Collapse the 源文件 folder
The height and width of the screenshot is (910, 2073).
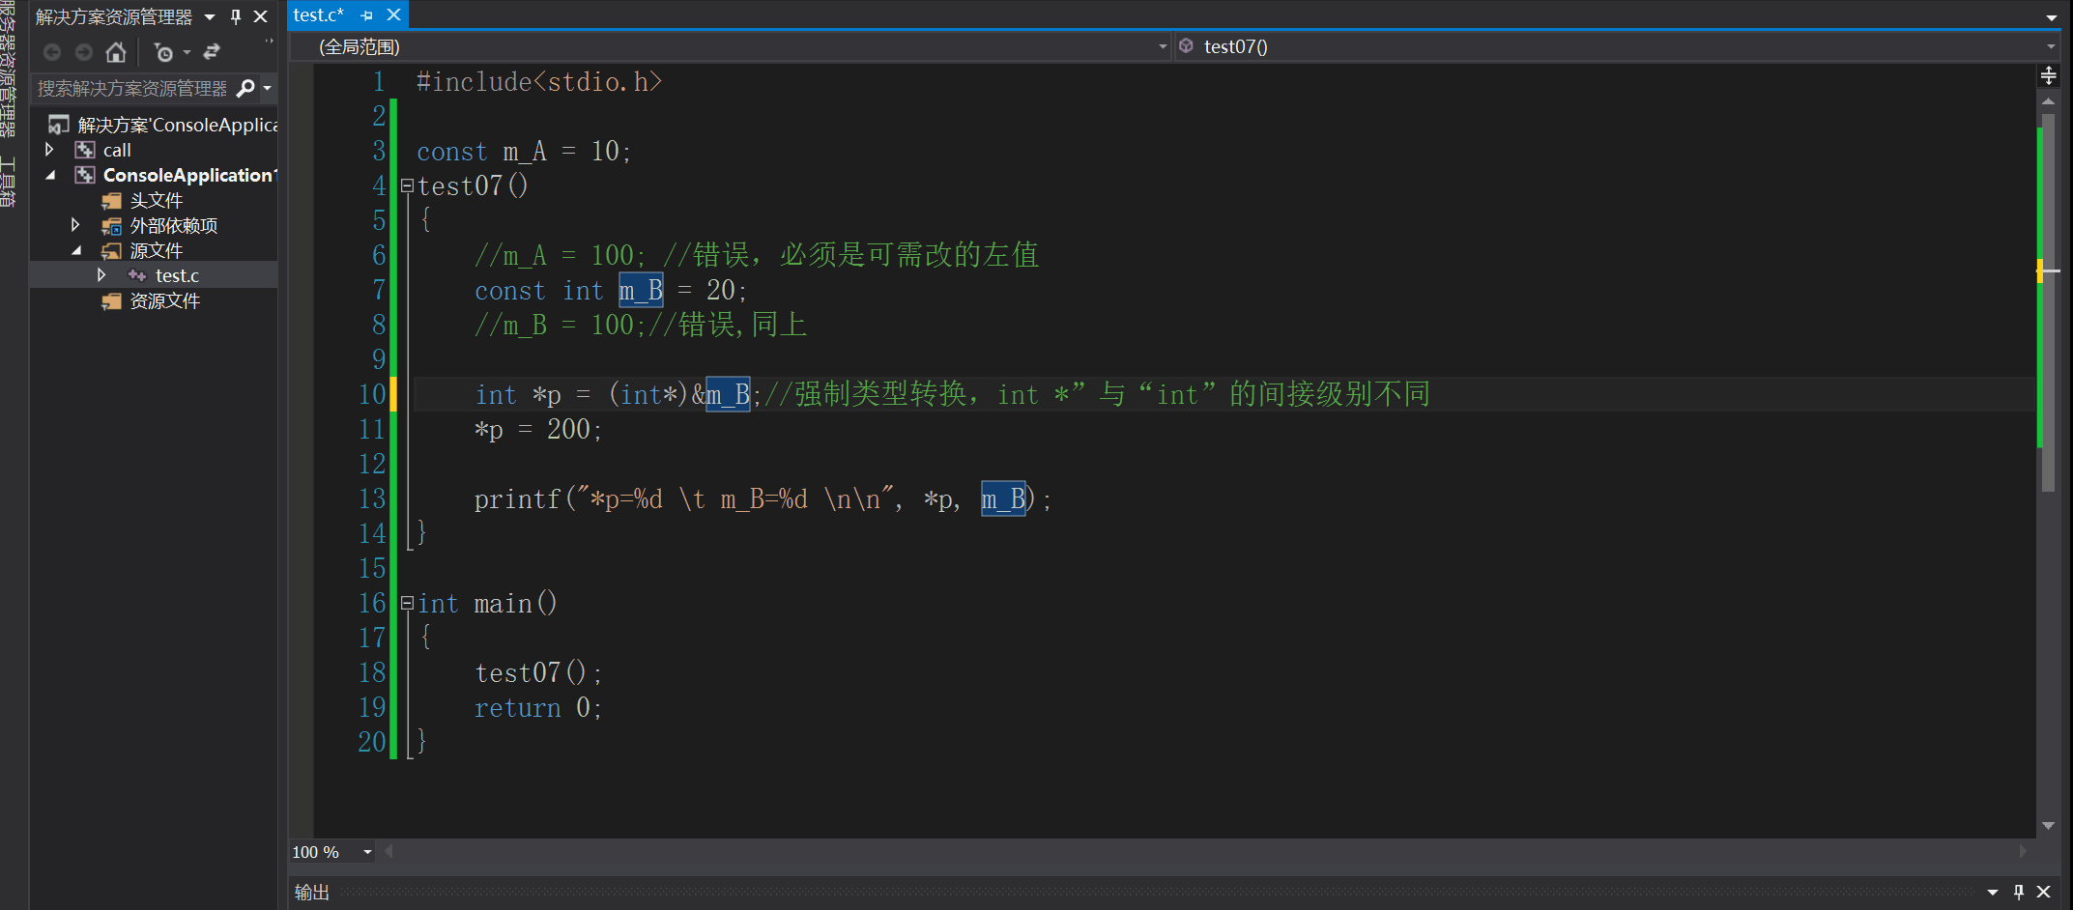[x=75, y=250]
